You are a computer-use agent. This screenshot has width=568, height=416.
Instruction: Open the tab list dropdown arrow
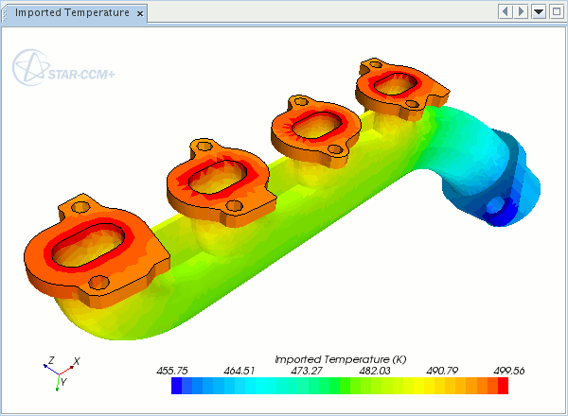[x=539, y=12]
